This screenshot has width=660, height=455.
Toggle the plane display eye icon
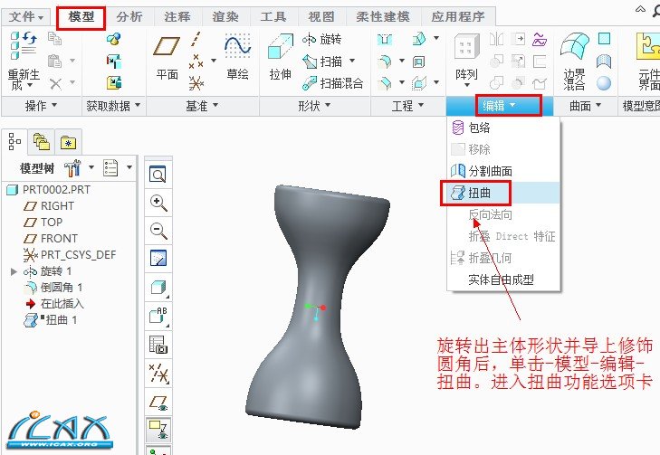(158, 402)
